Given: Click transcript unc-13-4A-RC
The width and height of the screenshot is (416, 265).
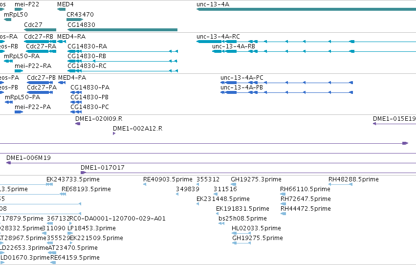Looking at the screenshot, I should [x=306, y=42].
